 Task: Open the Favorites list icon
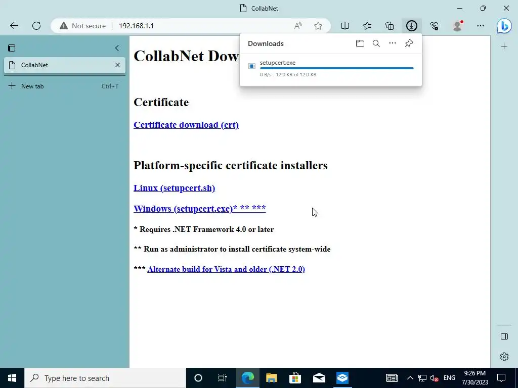coord(367,26)
